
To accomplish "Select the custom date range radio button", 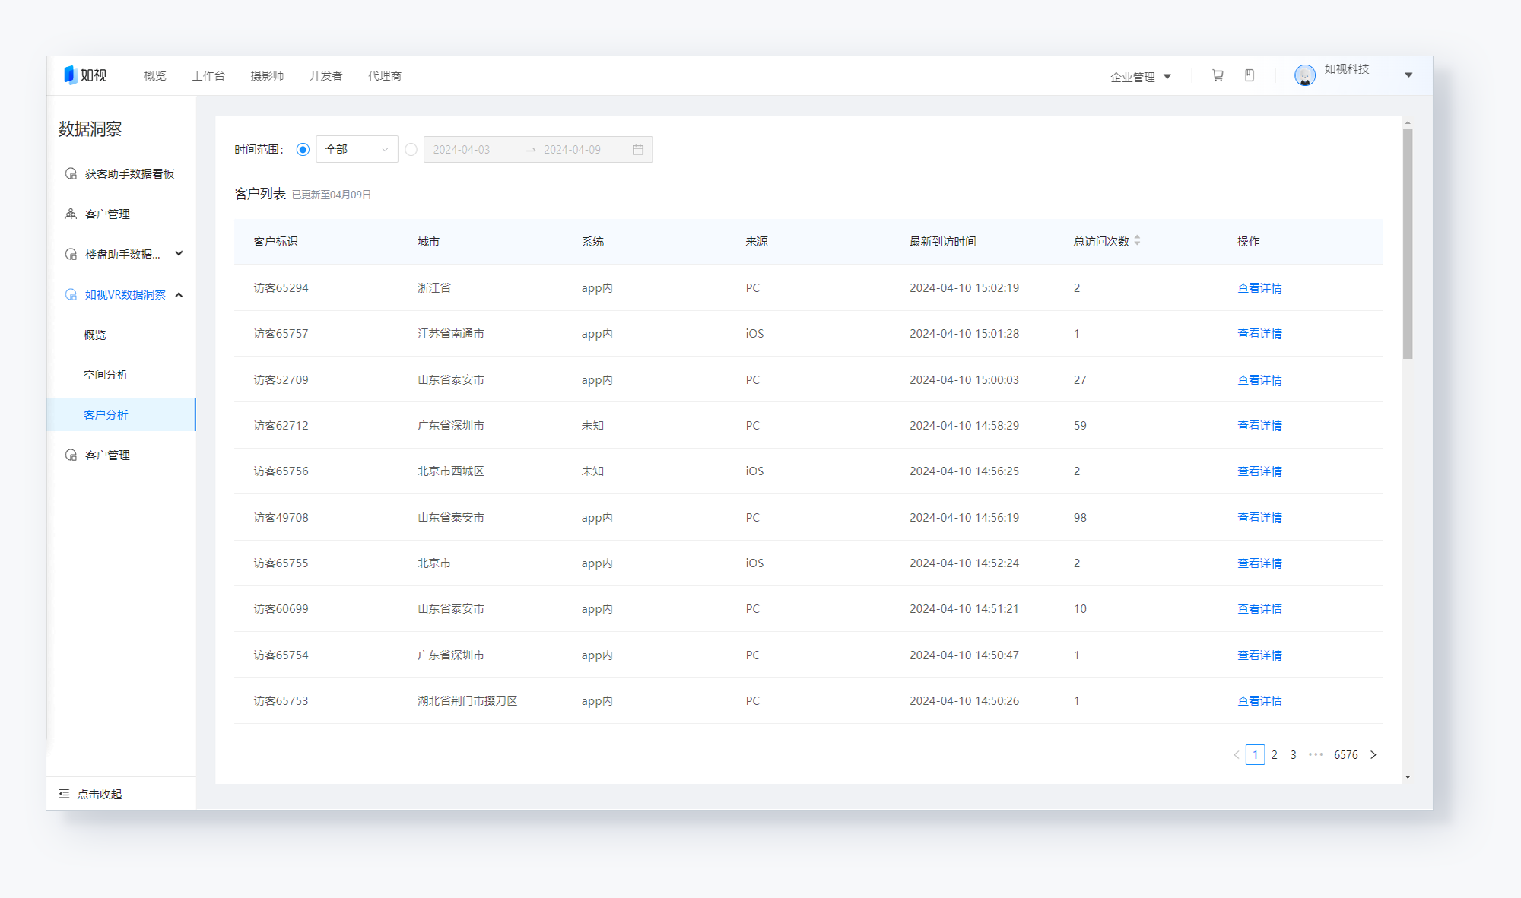I will point(411,150).
